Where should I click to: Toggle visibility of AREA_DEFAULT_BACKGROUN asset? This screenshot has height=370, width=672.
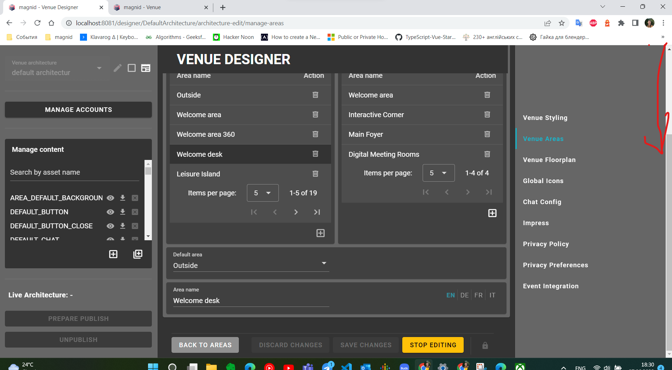pyautogui.click(x=110, y=197)
